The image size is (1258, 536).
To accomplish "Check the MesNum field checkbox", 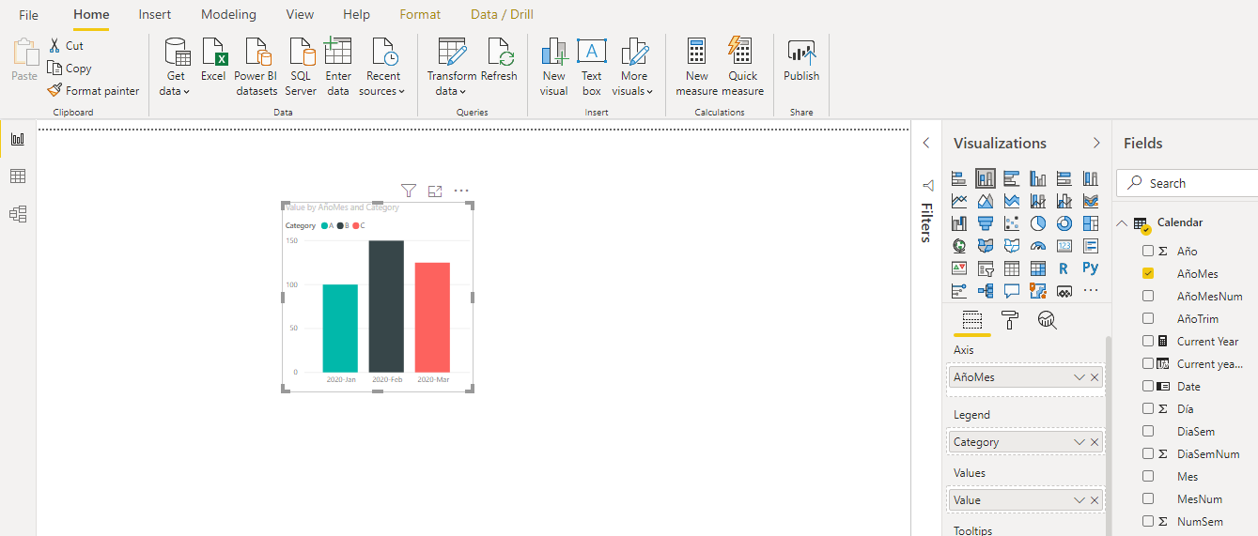I will [1148, 498].
